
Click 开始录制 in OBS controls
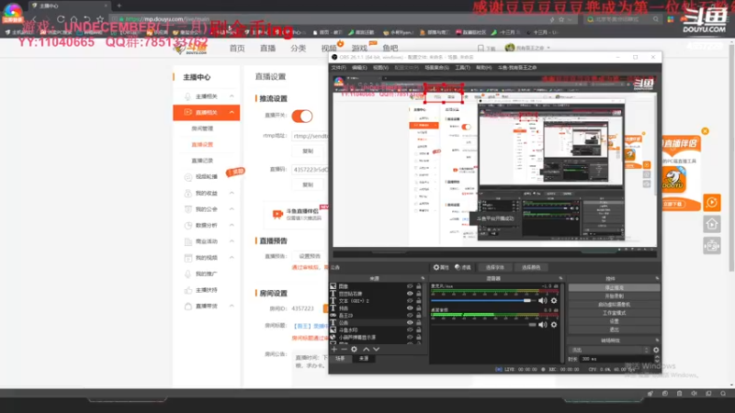pyautogui.click(x=614, y=296)
